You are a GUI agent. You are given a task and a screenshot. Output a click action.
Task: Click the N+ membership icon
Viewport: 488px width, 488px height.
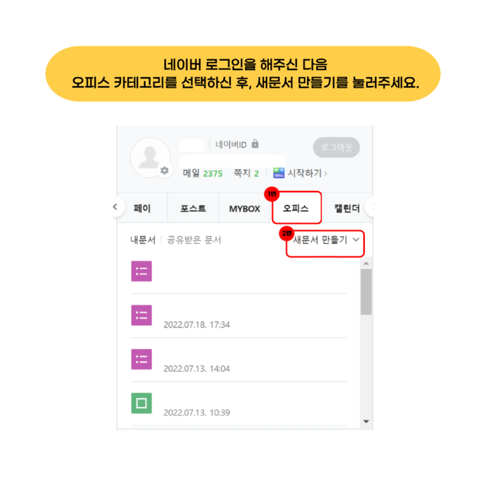279,173
